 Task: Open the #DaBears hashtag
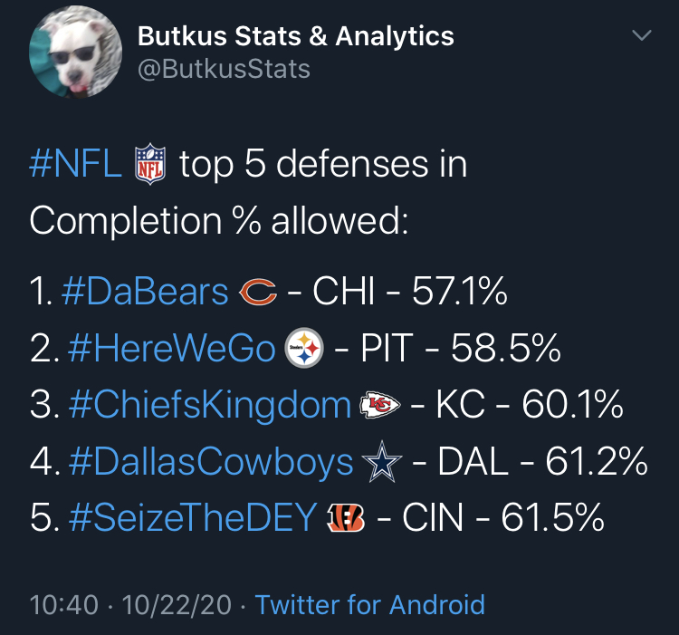pos(145,292)
